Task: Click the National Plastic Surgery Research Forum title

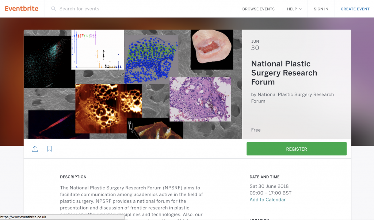Action: 284,73
